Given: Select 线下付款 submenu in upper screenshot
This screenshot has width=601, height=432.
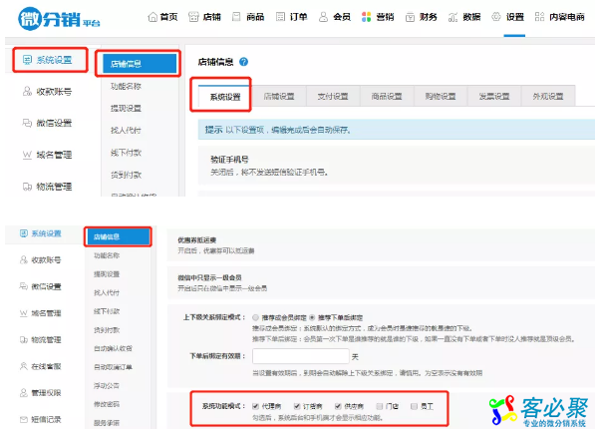Looking at the screenshot, I should point(126,153).
